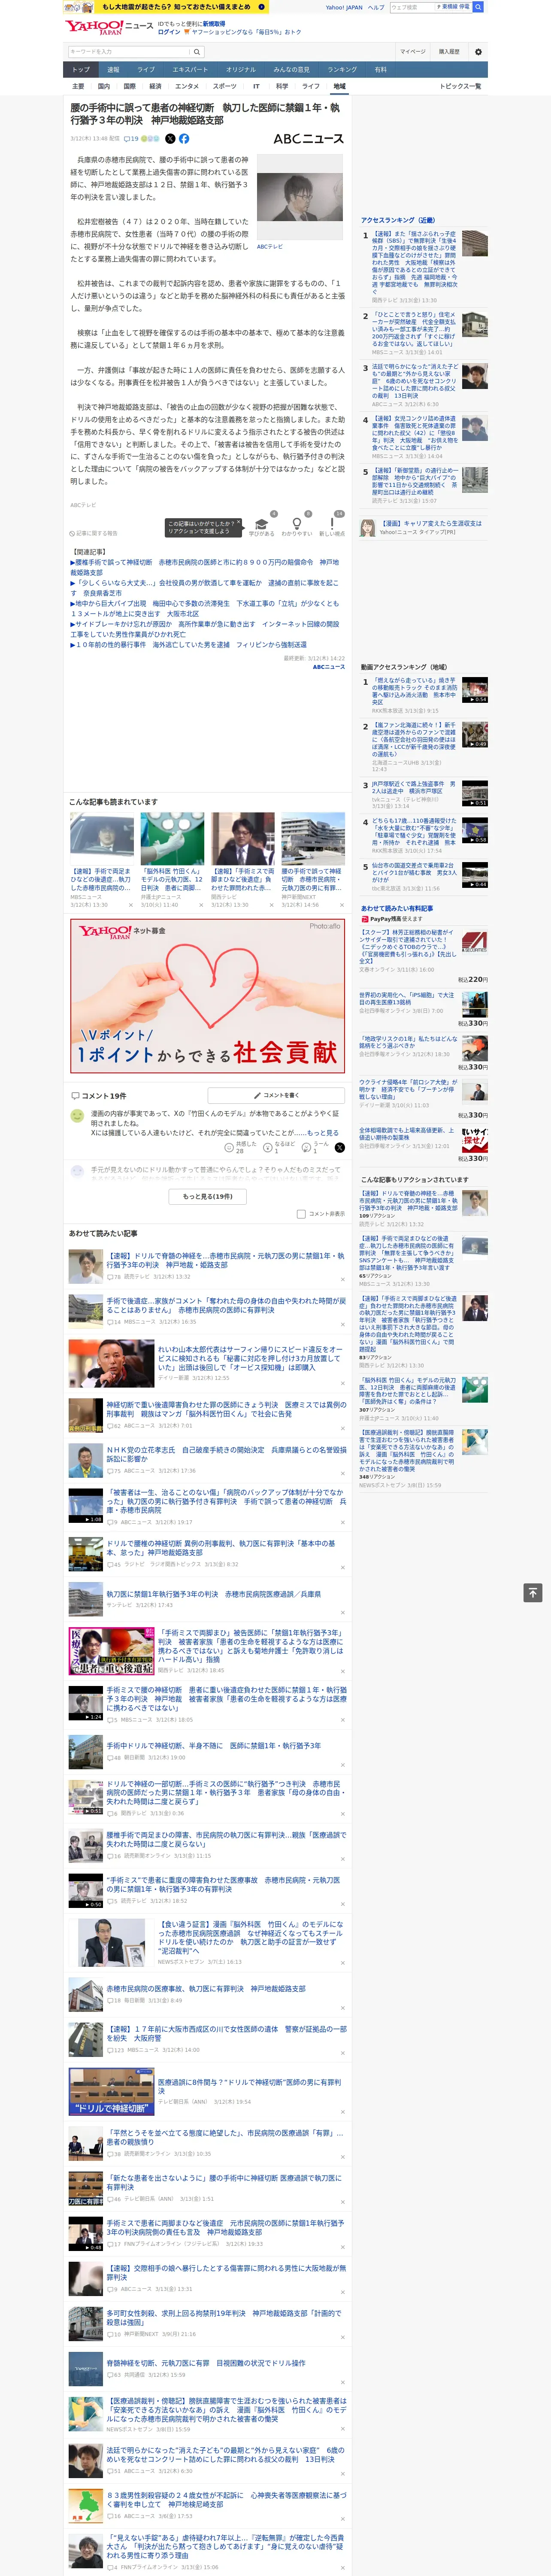Screen dimensions: 551x2576
Task: Select the エキスパート tab
Action: 190,70
